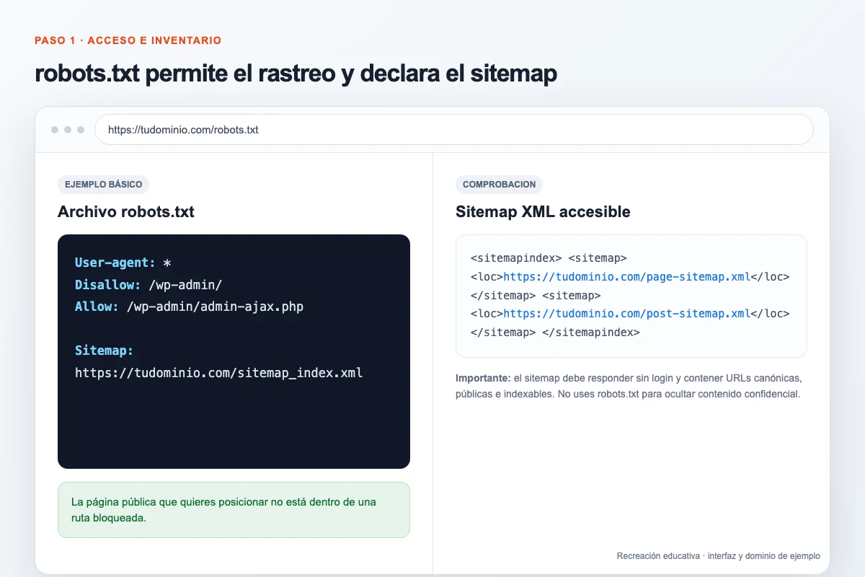Click the 'Recreación educativa' footer caption
The height and width of the screenshot is (577, 865).
(x=718, y=556)
